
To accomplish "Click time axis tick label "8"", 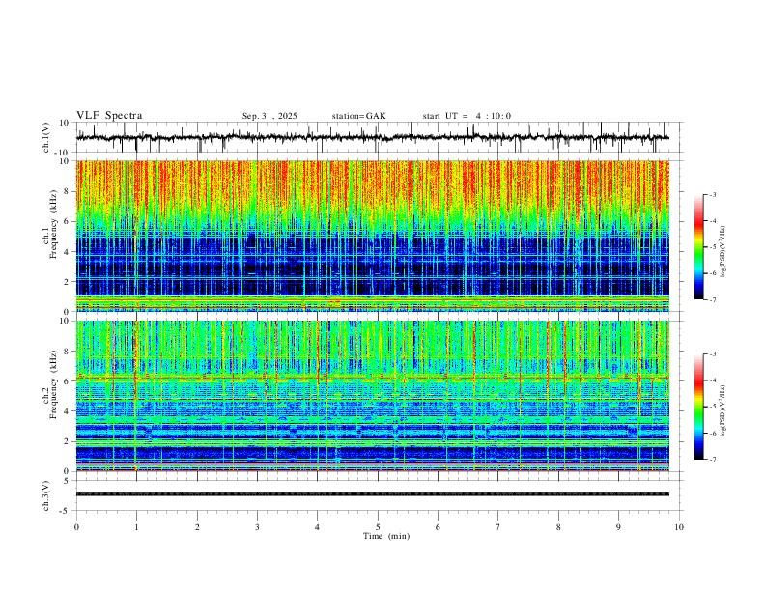I will 558,527.
